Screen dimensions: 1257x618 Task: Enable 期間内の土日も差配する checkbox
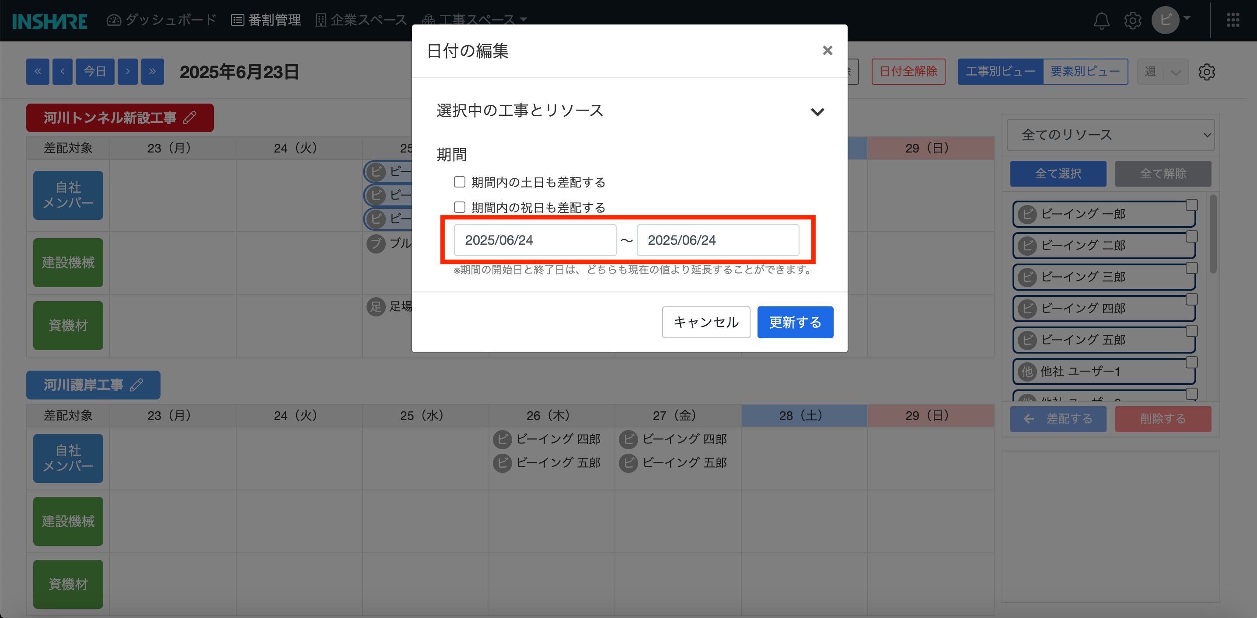click(x=459, y=182)
